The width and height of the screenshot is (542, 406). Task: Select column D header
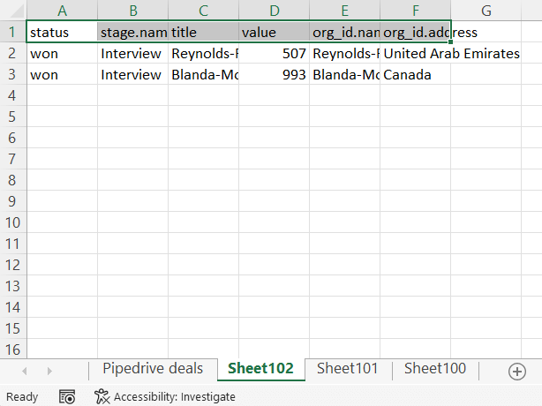click(x=274, y=11)
